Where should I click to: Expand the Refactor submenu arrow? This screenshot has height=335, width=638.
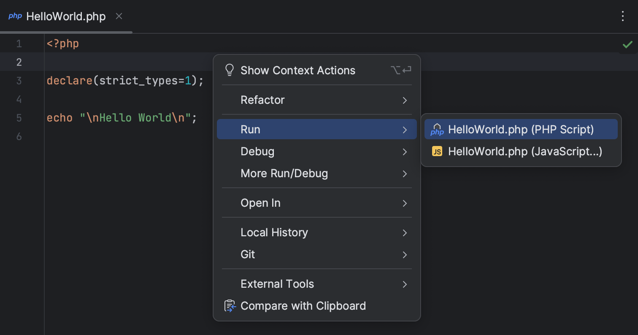(404, 100)
